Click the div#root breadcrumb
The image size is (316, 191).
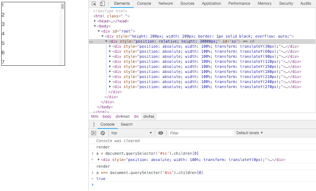coord(122,116)
